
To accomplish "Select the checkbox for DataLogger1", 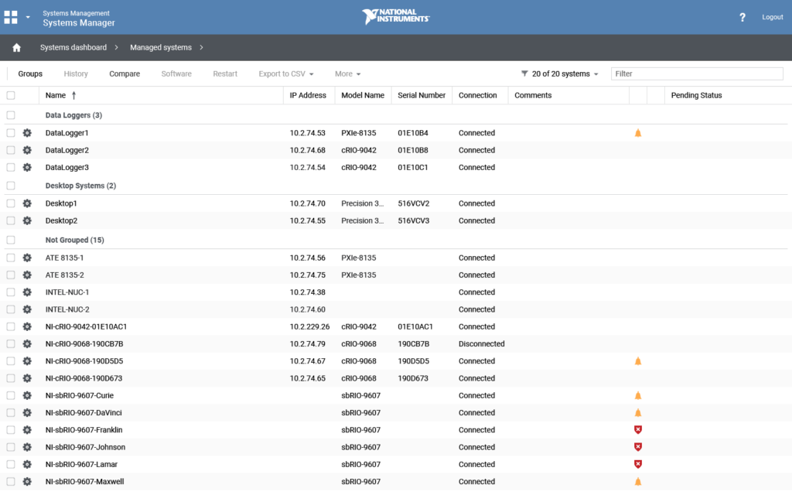I will pyautogui.click(x=11, y=133).
